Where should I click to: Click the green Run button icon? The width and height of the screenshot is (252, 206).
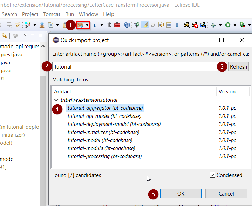pyautogui.click(x=228, y=25)
